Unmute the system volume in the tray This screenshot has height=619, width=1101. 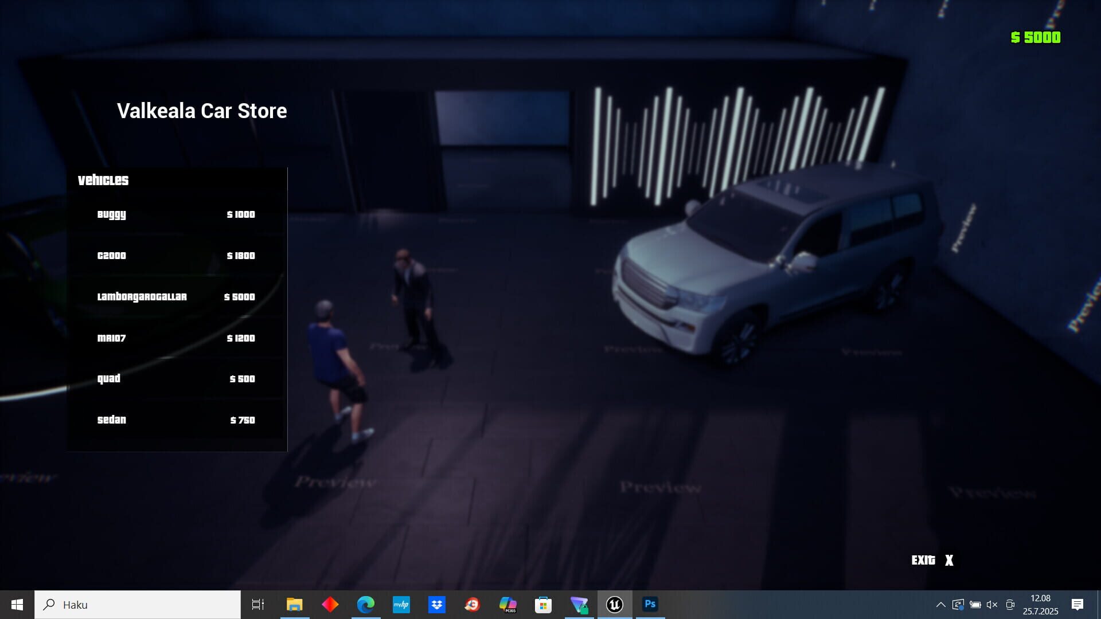pyautogui.click(x=991, y=604)
